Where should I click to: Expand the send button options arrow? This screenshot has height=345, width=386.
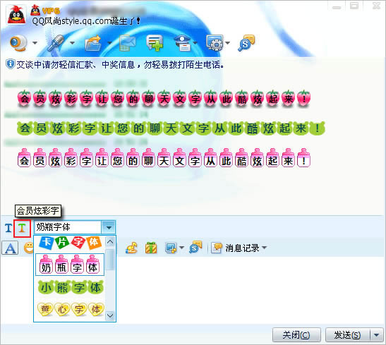[x=377, y=335]
